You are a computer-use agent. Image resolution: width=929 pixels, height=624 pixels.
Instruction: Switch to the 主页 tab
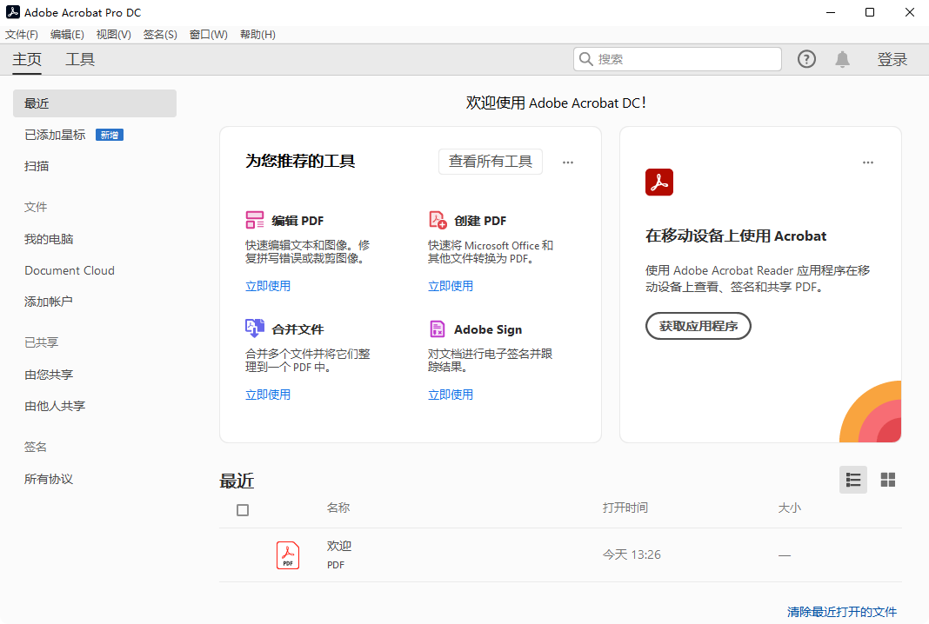pos(27,59)
